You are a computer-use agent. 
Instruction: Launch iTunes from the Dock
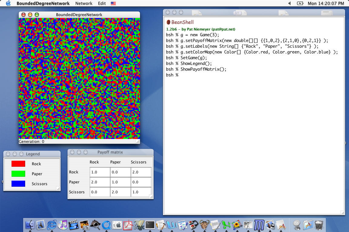click(63, 225)
